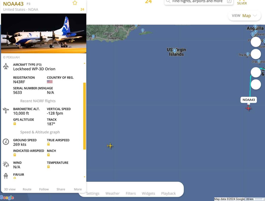This screenshot has height=201, width=265.
Task: Open the Speed & Altitude graph link
Action: click(40, 132)
